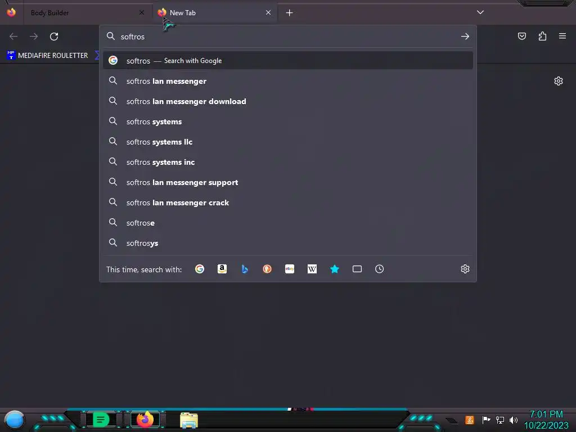Reload the current page
The height and width of the screenshot is (432, 576).
click(x=54, y=37)
